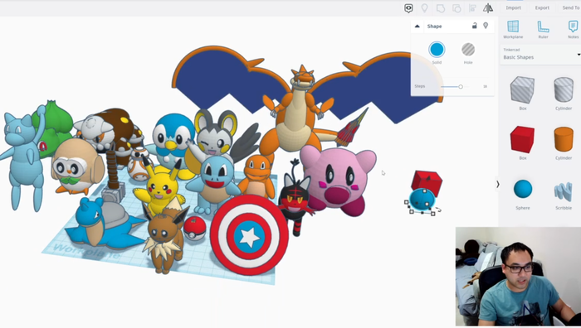The width and height of the screenshot is (581, 328).
Task: Open the Send To menu
Action: coord(571,7)
